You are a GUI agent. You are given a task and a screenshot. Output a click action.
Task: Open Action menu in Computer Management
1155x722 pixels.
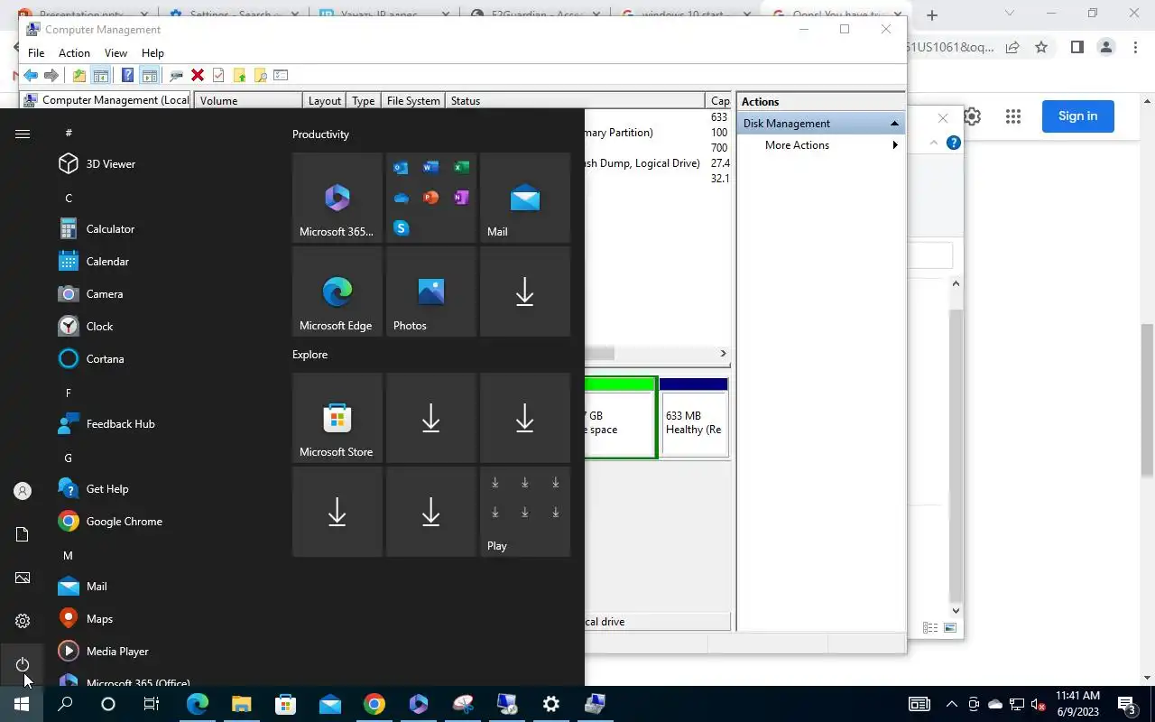(74, 53)
